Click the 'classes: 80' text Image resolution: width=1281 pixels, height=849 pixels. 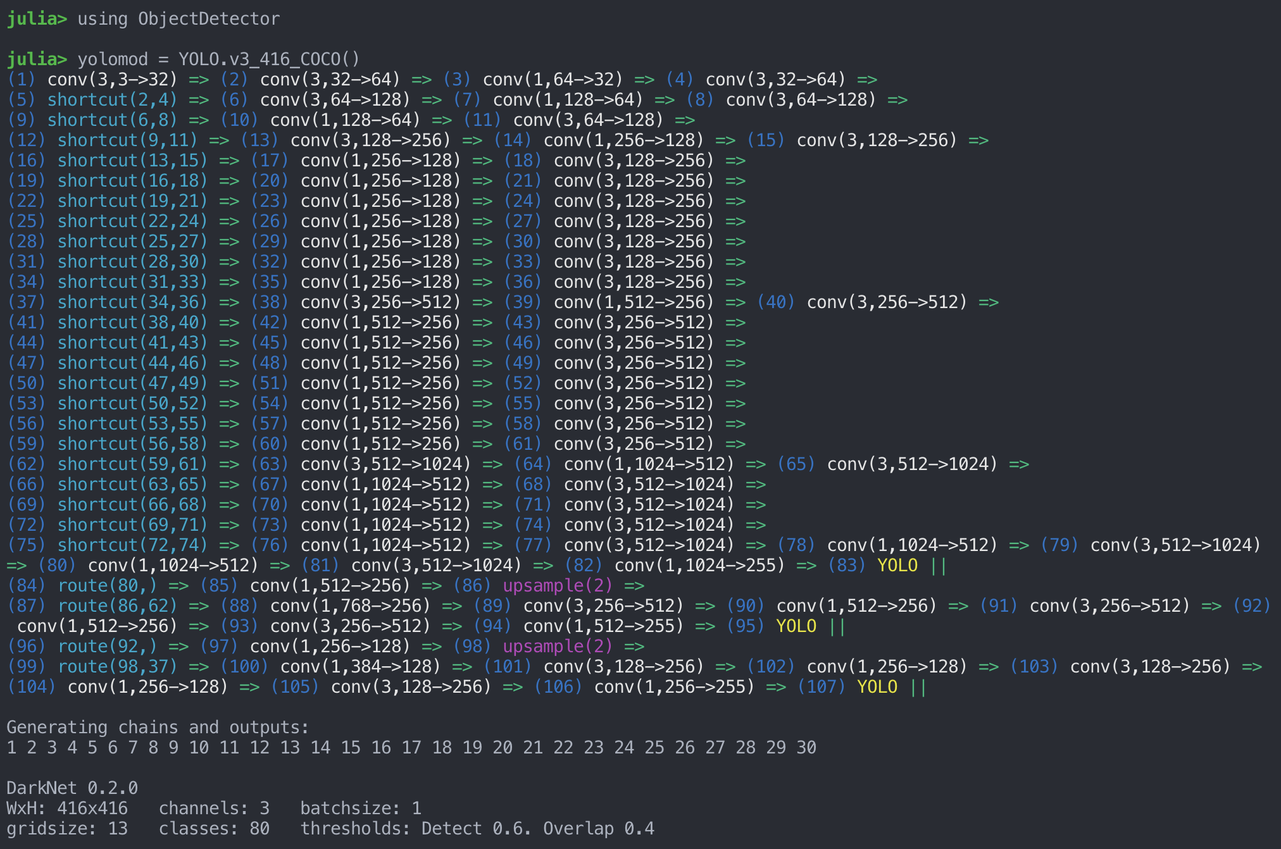pyautogui.click(x=214, y=829)
